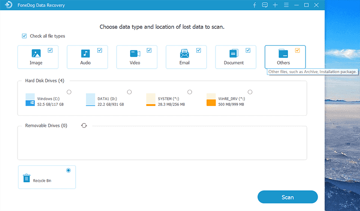The height and width of the screenshot is (211, 360).
Task: Uncheck the Document file type checkbox
Action: point(248,50)
